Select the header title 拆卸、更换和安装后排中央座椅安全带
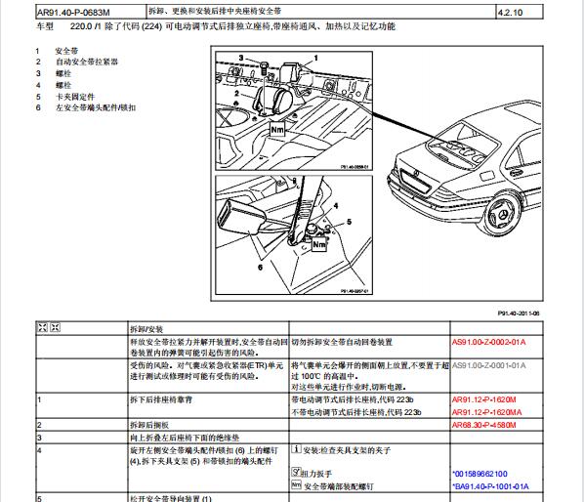The width and height of the screenshot is (584, 502). pyautogui.click(x=215, y=11)
